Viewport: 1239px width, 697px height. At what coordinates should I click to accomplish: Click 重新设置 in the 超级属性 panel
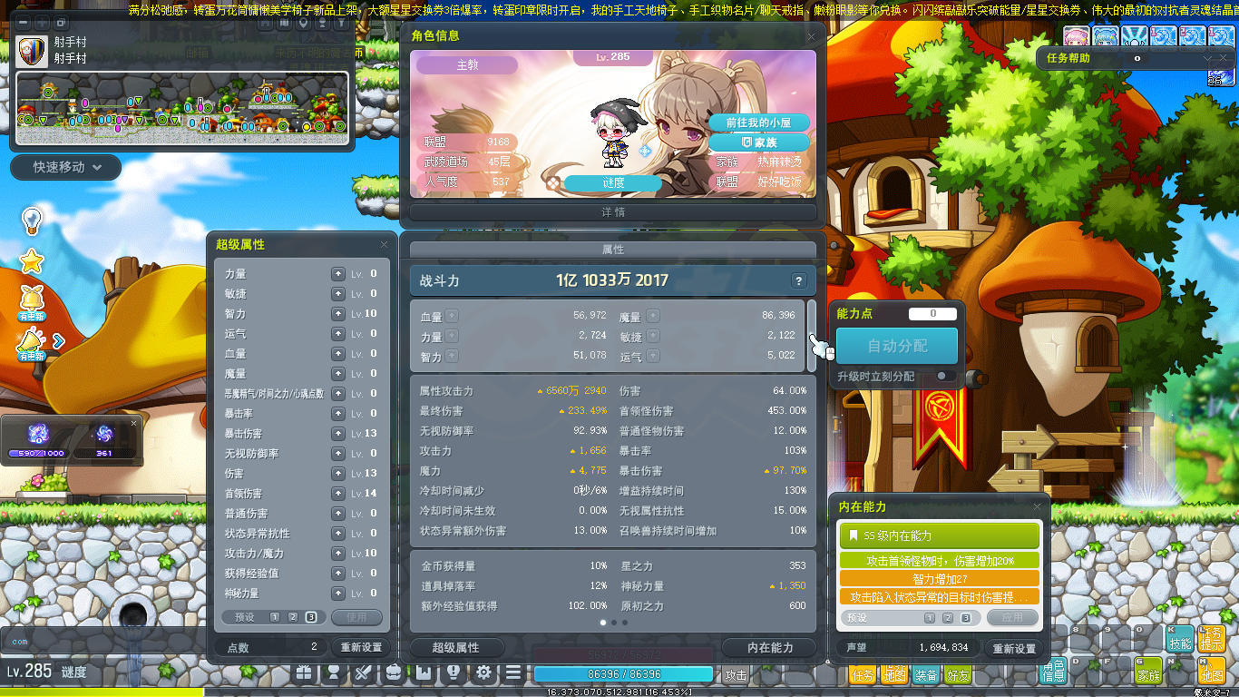point(360,647)
